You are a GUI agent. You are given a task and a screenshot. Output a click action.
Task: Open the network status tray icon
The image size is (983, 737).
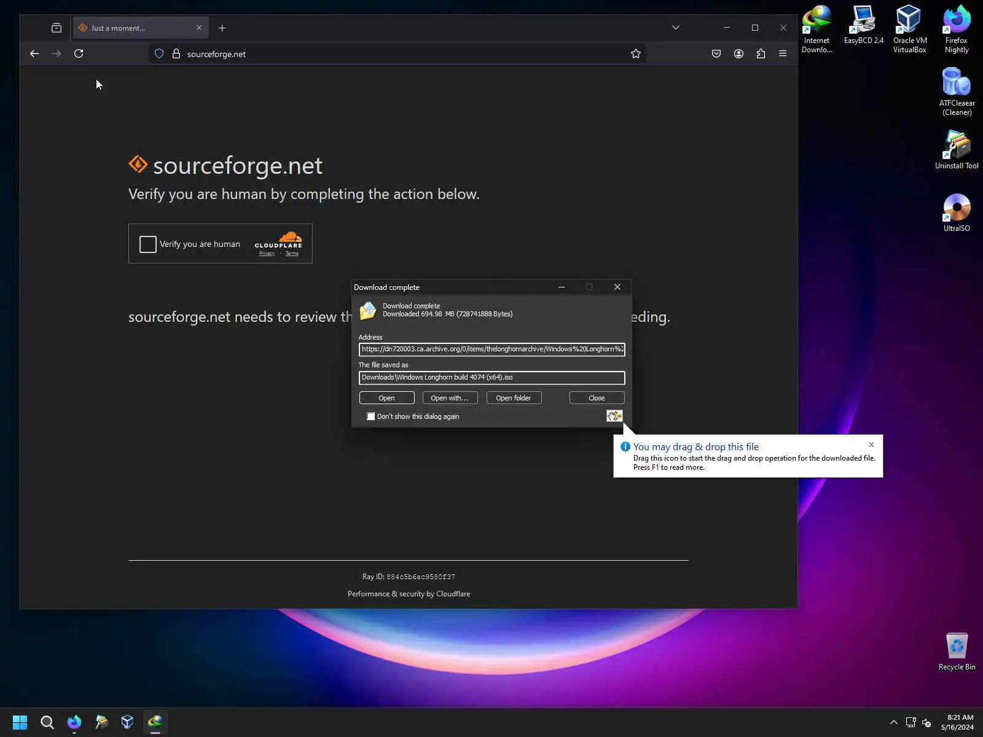pyautogui.click(x=911, y=722)
